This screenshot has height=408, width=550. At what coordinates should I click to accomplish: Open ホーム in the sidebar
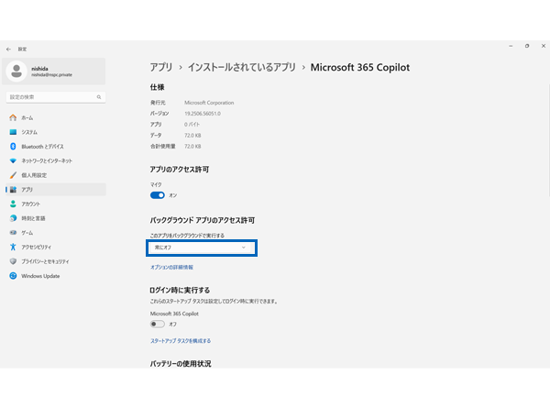click(x=56, y=118)
